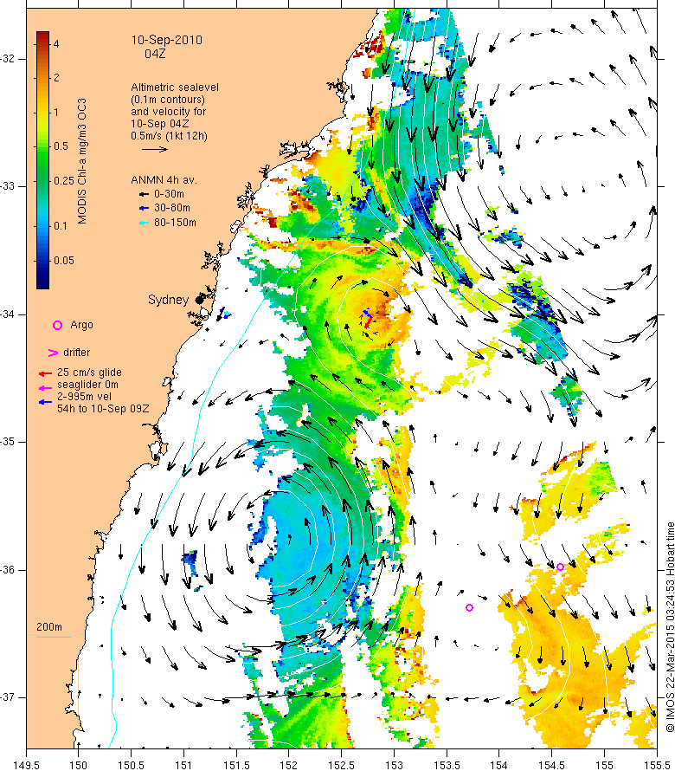
Task: Click the '-37' latitude axis label
Action: [x=8, y=697]
